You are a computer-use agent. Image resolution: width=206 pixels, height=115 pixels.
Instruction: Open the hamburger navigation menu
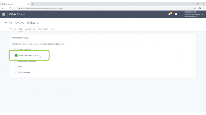4,14
